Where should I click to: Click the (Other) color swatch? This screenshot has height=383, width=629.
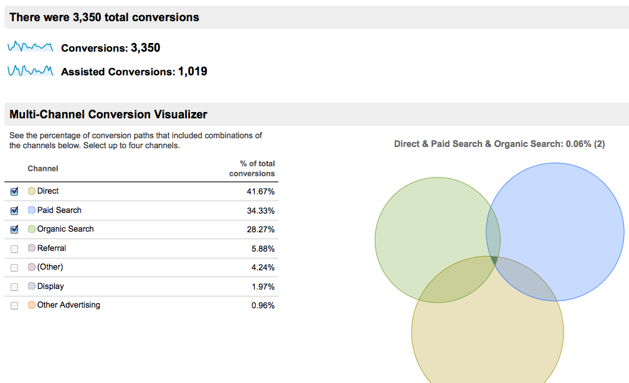[x=32, y=267]
